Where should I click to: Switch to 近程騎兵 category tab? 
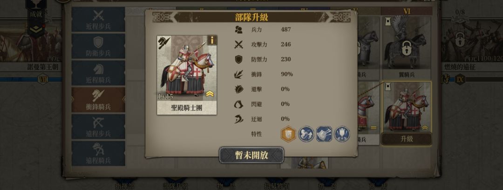98,73
